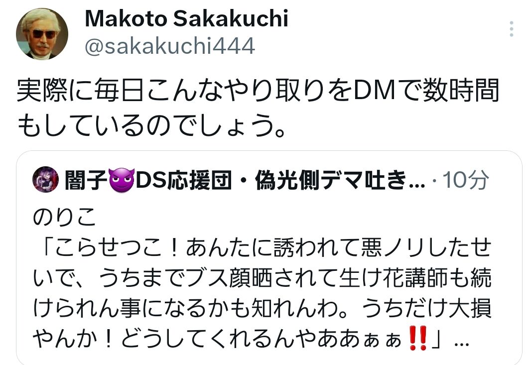Open Makoto Sakakuchi's profile picture
The width and height of the screenshot is (529, 365).
[42, 34]
